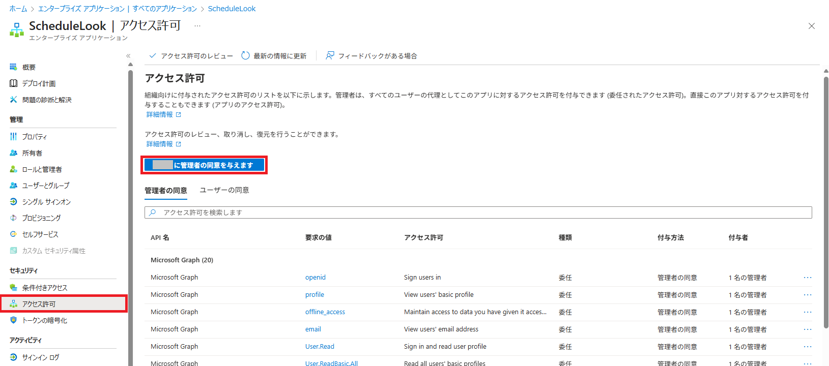This screenshot has height=366, width=829.
Task: Open row menu for openid permission
Action: tap(808, 278)
